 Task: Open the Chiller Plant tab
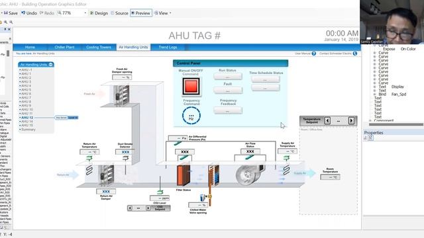[64, 47]
